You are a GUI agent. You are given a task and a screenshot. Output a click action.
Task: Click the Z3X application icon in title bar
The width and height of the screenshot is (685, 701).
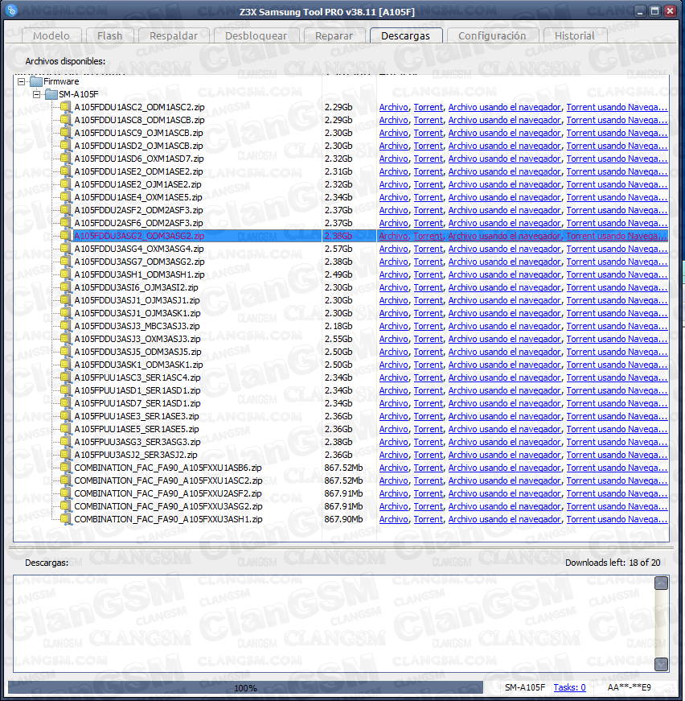(x=11, y=10)
